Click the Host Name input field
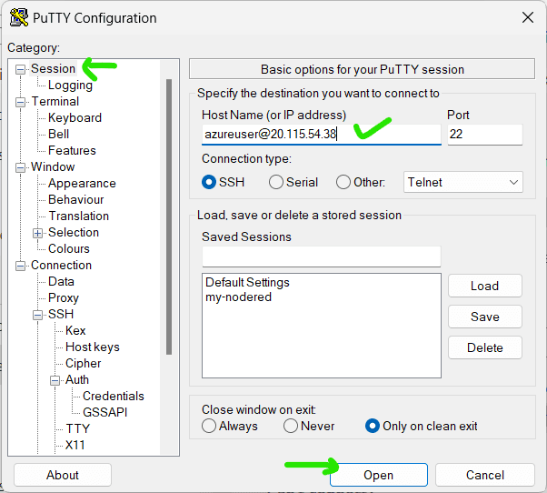Screen dimensions: 547x493 point(322,134)
